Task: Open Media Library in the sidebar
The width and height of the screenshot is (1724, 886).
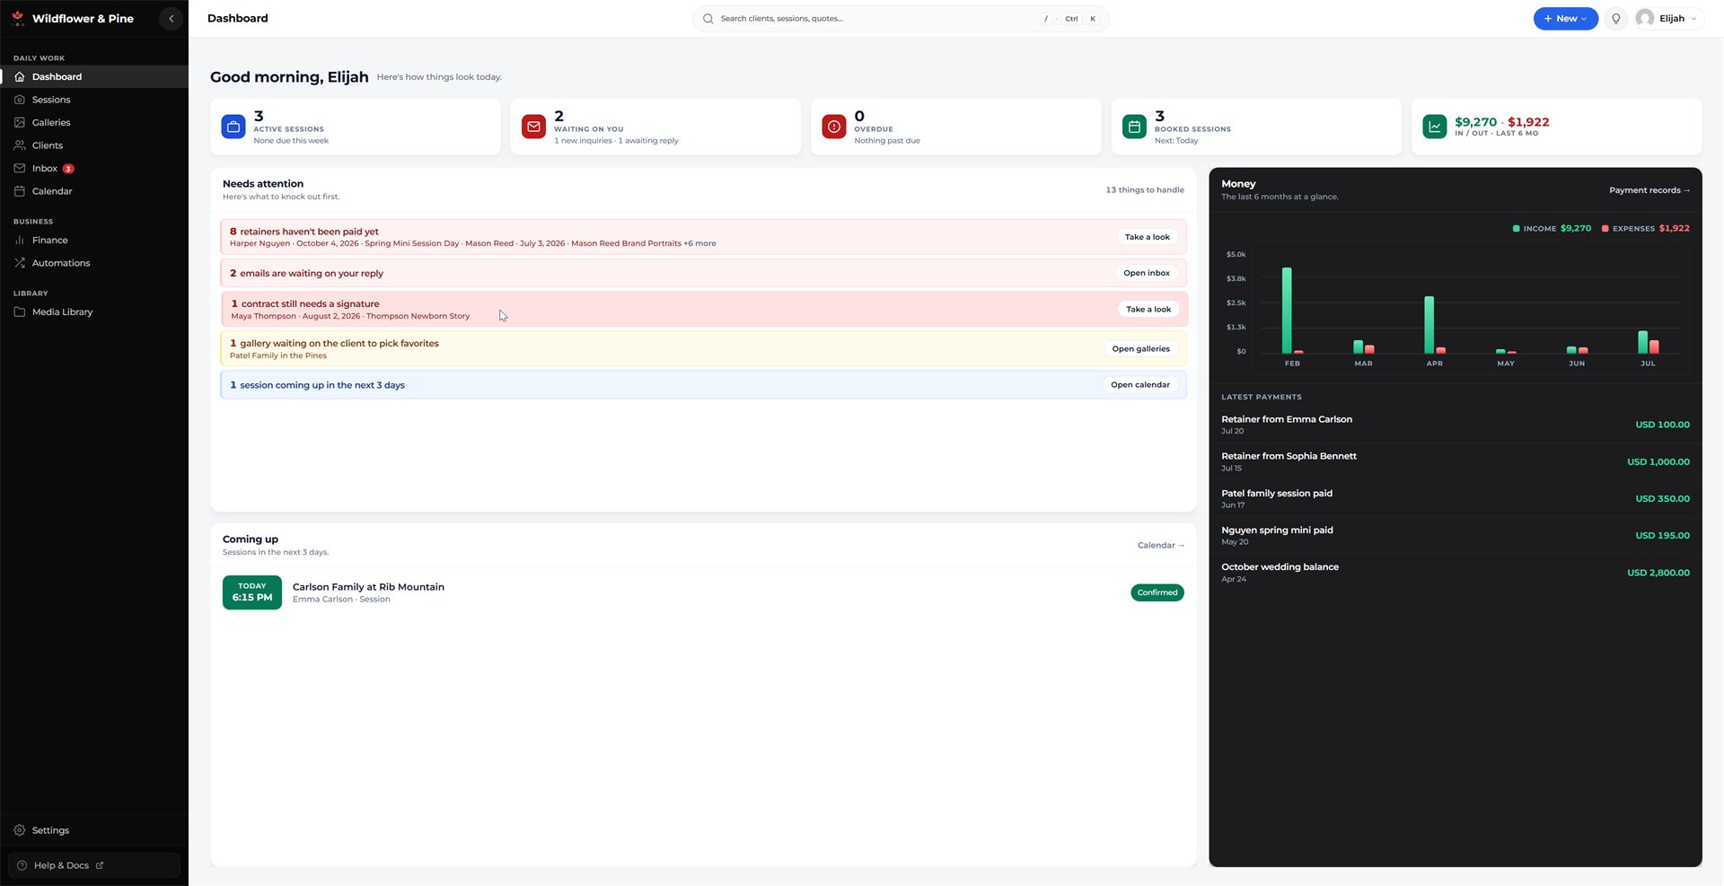Action: (94, 311)
